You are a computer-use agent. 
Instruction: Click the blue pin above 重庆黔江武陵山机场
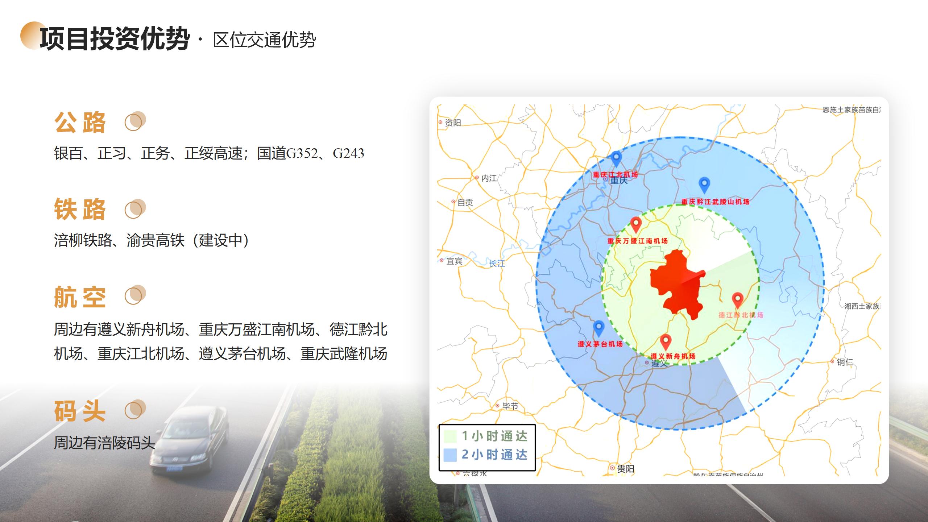pyautogui.click(x=704, y=184)
